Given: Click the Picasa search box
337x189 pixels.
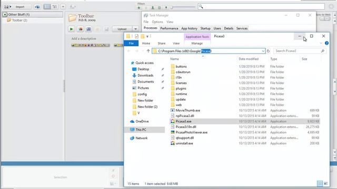Looking at the screenshot, I should [261, 7].
